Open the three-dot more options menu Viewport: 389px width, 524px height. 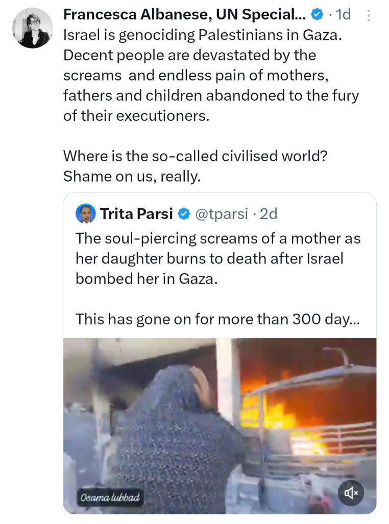coord(370,16)
